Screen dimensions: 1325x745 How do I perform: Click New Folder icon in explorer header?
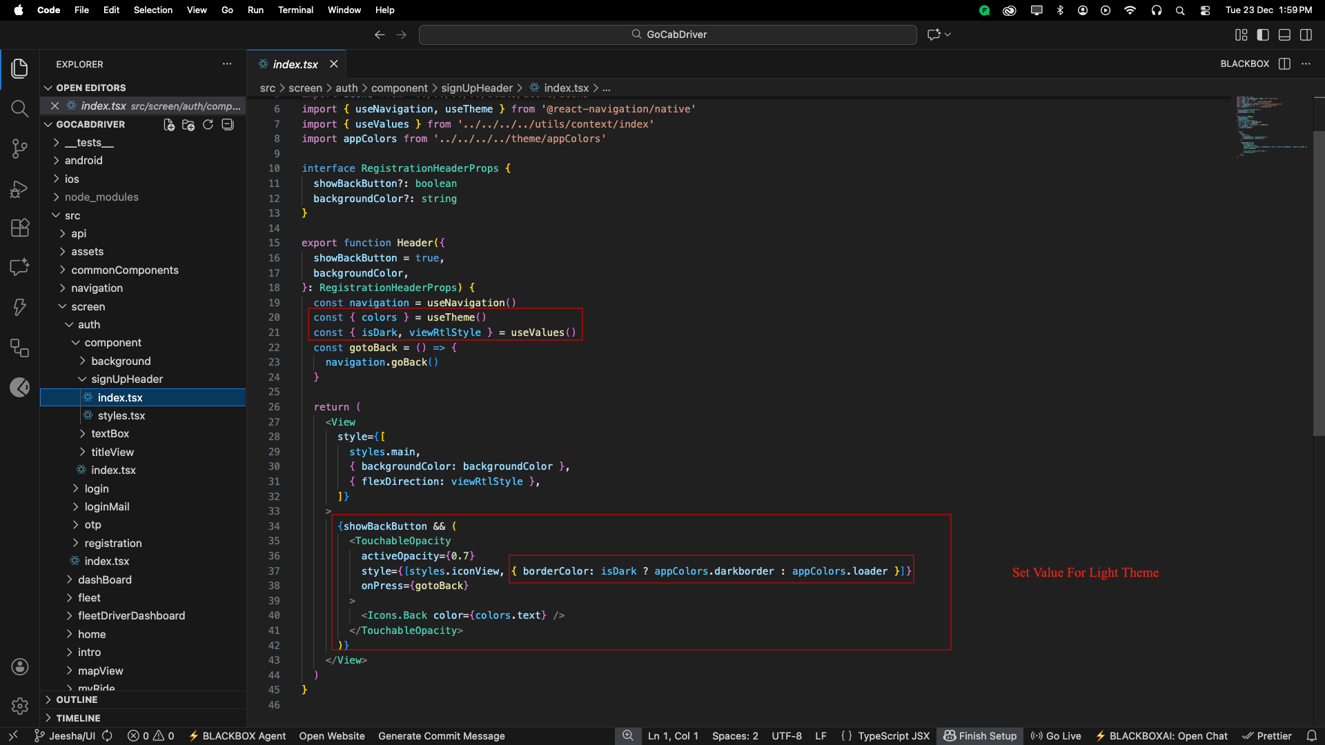[x=188, y=124]
